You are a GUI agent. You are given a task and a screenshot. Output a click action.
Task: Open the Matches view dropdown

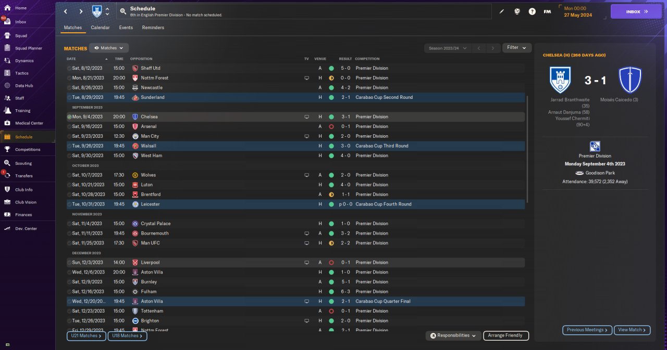(109, 48)
